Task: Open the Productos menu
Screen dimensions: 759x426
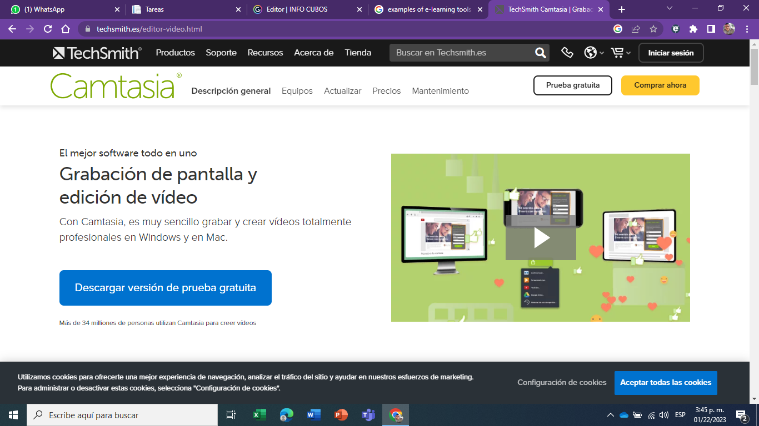Action: [x=175, y=52]
